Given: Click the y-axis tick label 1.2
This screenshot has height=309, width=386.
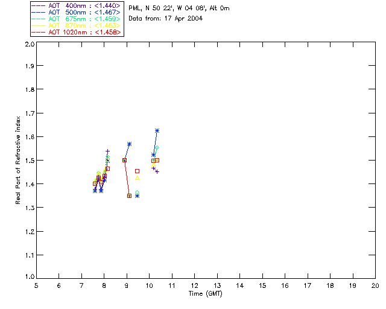Looking at the screenshot, I should tap(30, 232).
